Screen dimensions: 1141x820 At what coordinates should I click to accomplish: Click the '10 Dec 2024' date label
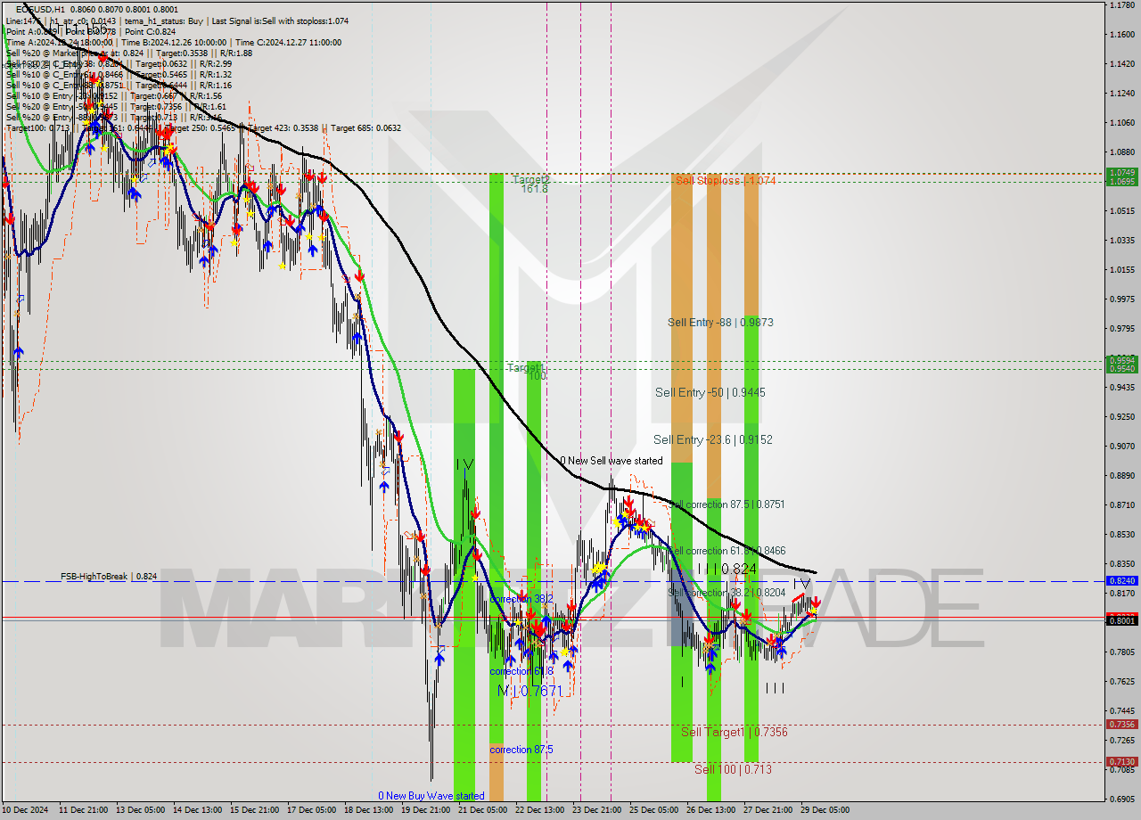26,810
